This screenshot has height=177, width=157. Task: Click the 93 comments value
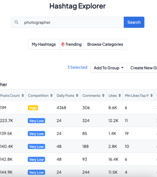[x=84, y=159]
